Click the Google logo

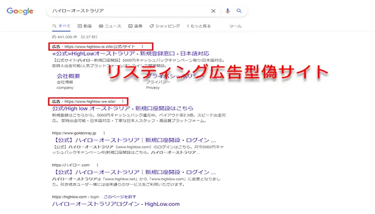(20, 11)
